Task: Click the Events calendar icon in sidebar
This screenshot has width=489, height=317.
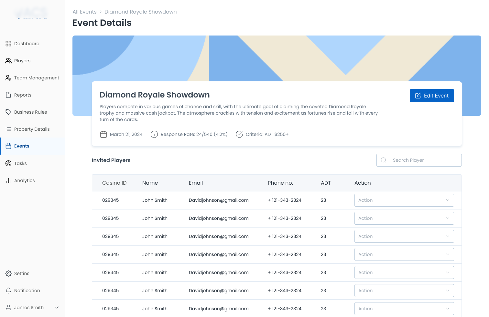Action: pos(8,146)
